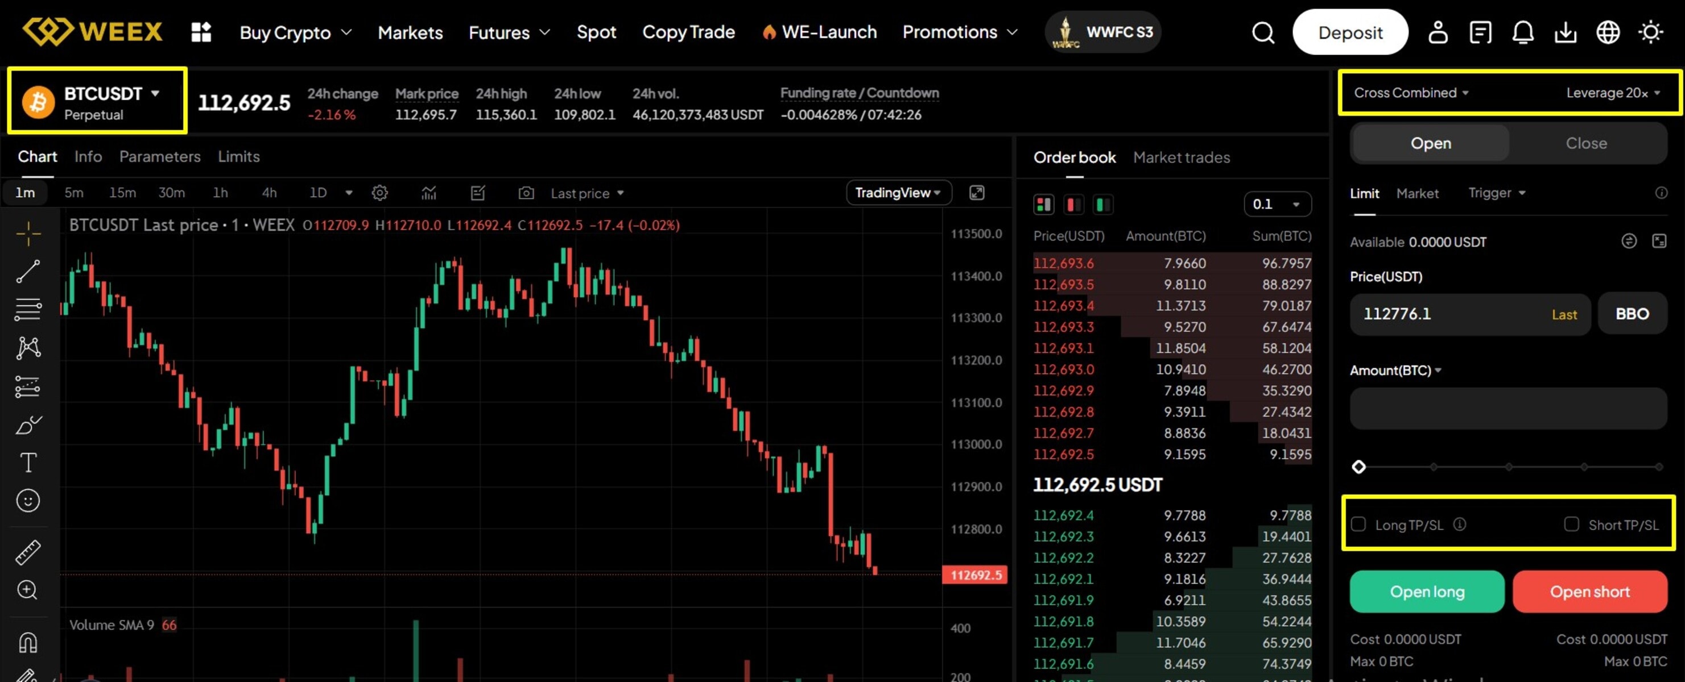Click the Deposit button
The width and height of the screenshot is (1685, 682).
click(x=1349, y=32)
